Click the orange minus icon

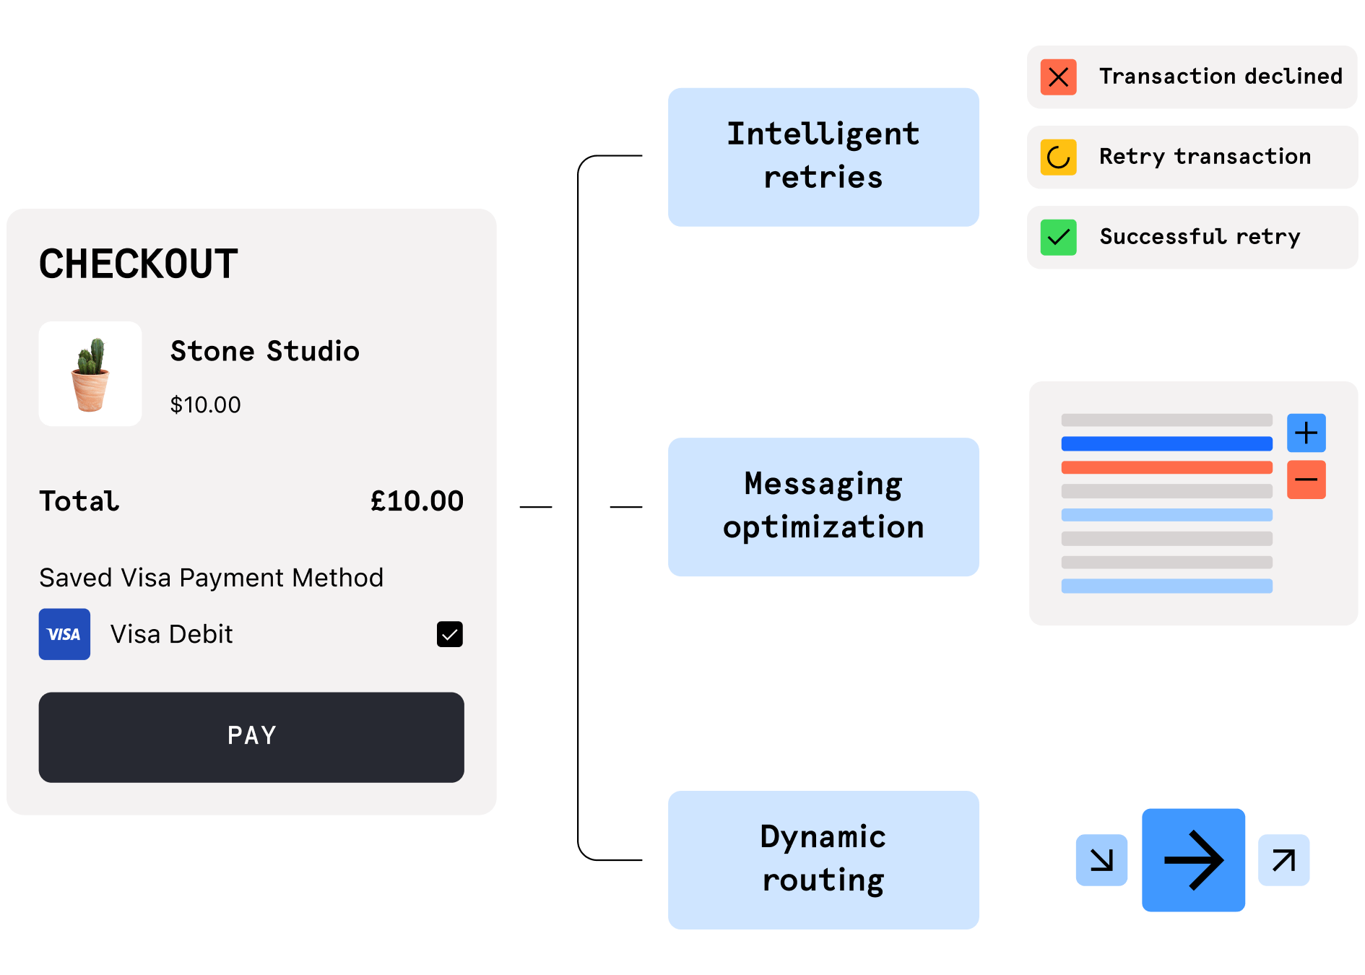tap(1306, 480)
